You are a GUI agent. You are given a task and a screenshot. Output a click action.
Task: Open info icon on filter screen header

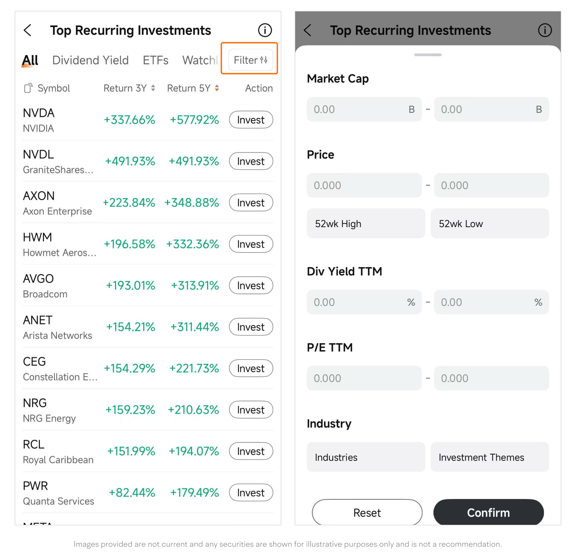545,30
